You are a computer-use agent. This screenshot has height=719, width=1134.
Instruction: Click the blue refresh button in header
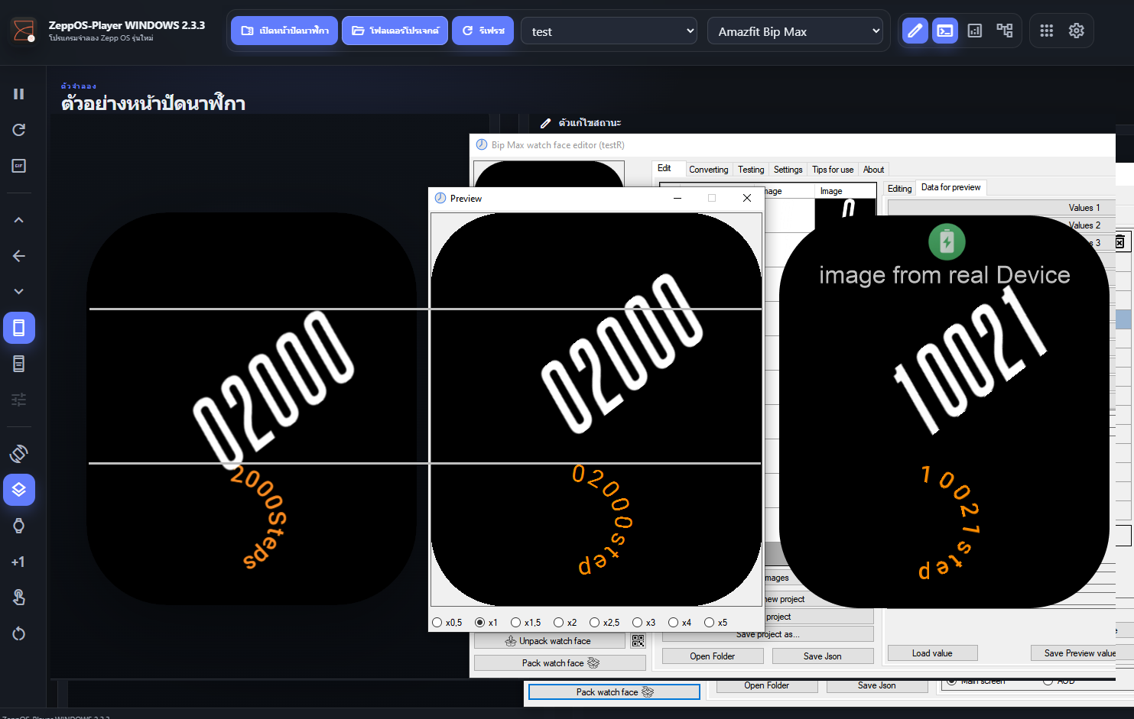pyautogui.click(x=483, y=31)
